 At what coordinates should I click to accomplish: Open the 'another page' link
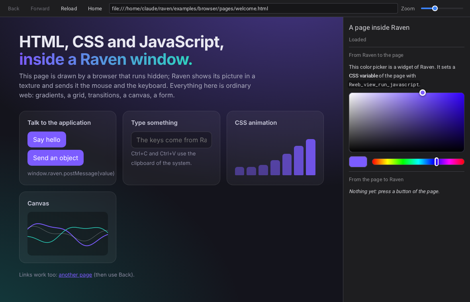point(75,275)
